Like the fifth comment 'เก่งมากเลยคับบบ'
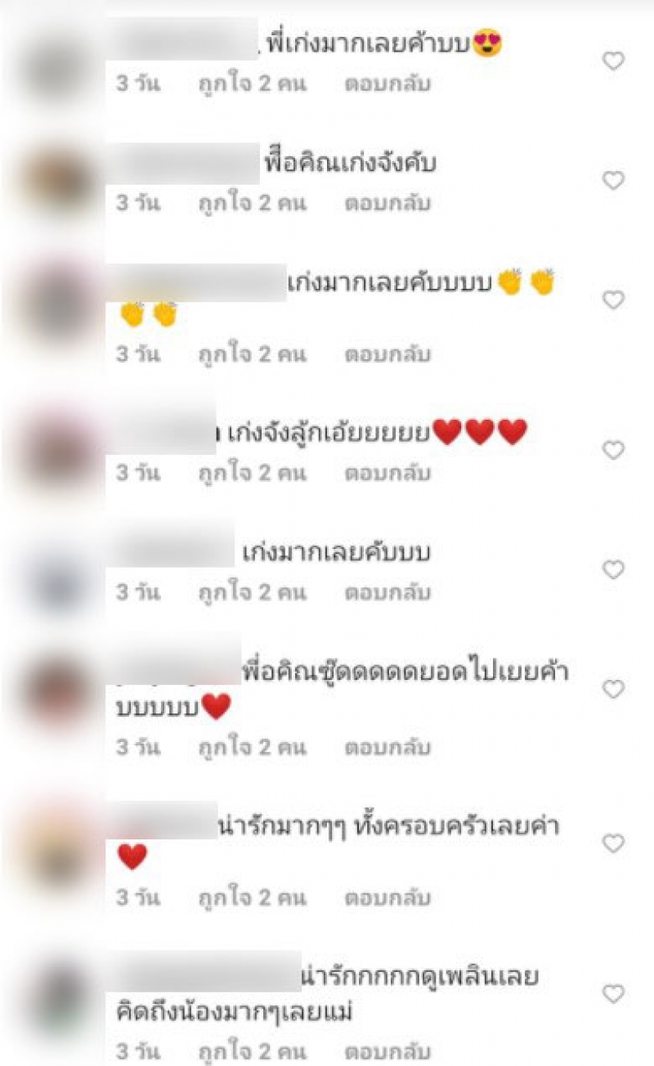Screen dimensions: 654x1066 pos(613,569)
